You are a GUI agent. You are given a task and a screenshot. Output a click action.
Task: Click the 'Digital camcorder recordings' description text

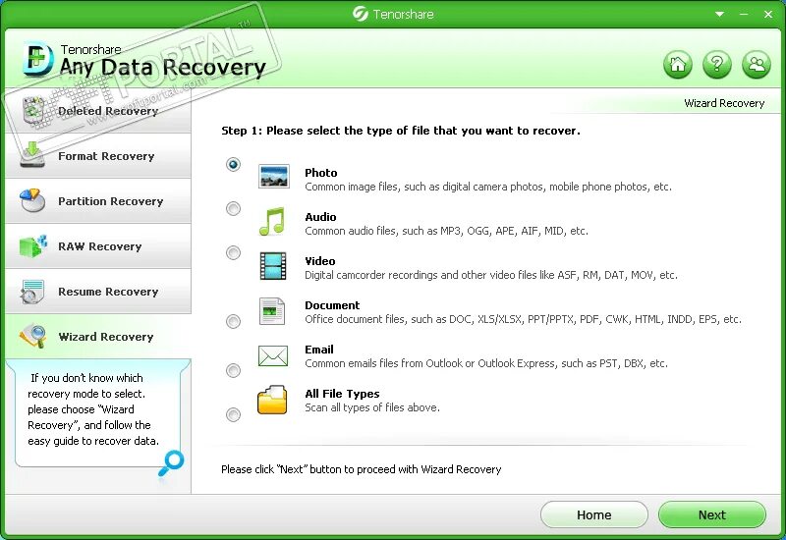490,275
